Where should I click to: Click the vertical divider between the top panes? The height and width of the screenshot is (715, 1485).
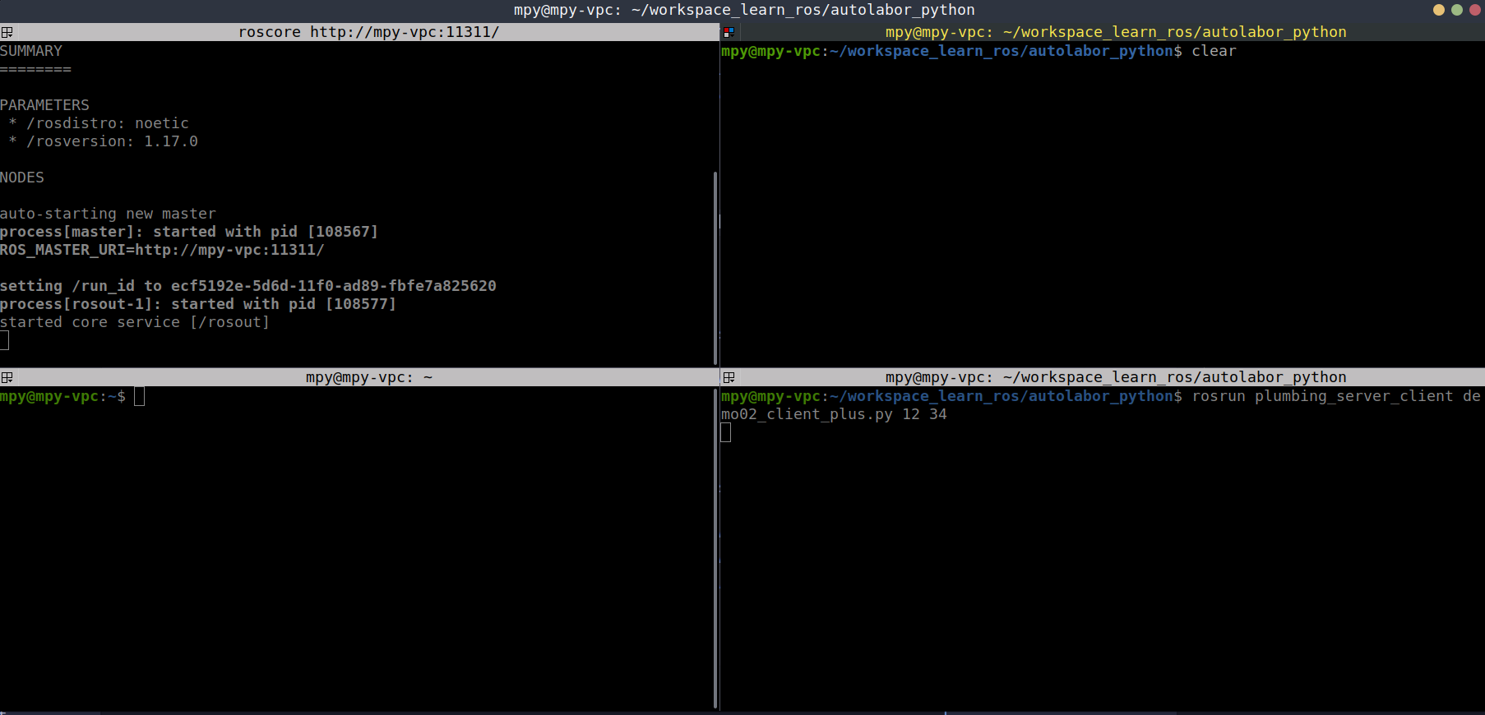(x=719, y=204)
